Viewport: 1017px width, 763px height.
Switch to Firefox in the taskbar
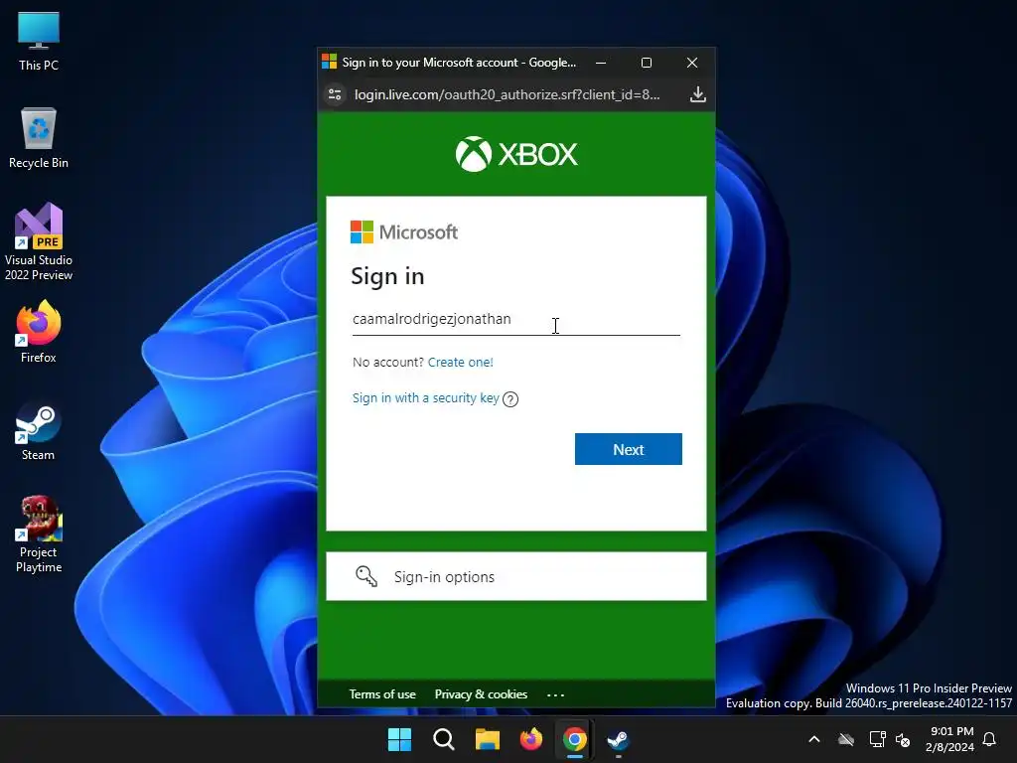pos(531,739)
